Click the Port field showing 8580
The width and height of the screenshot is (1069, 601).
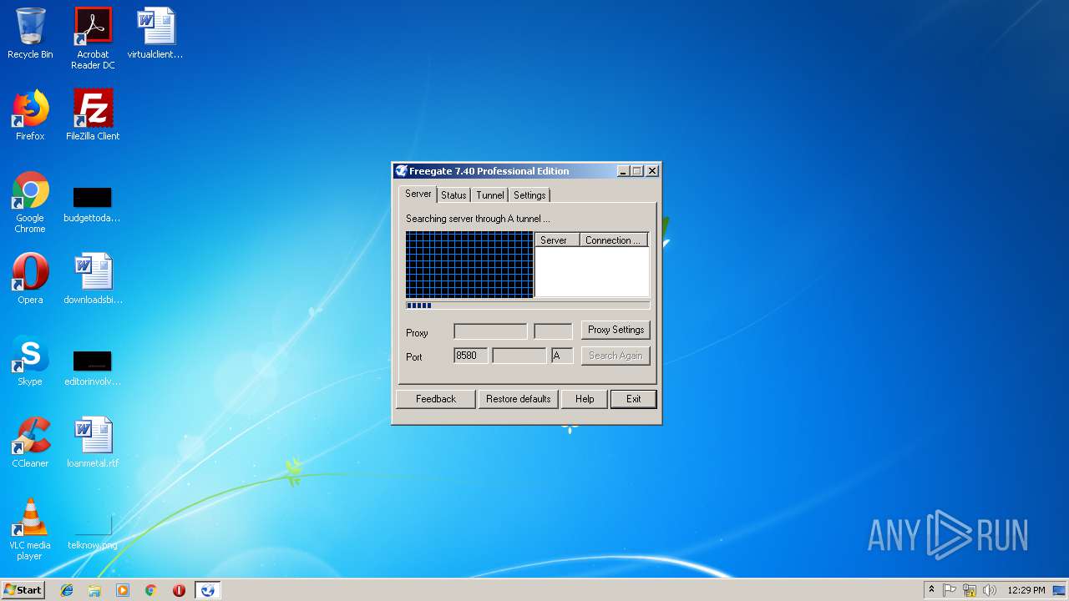click(x=471, y=356)
